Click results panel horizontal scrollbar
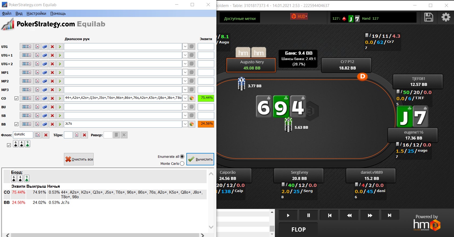 [105, 235]
